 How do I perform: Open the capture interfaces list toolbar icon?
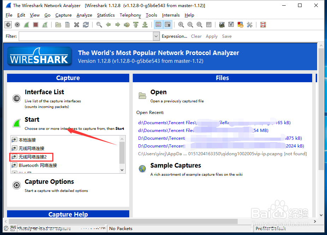[8, 25]
